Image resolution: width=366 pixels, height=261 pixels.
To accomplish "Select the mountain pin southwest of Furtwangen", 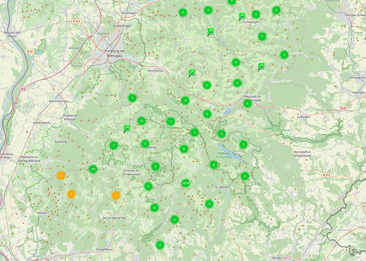I will (210, 32).
